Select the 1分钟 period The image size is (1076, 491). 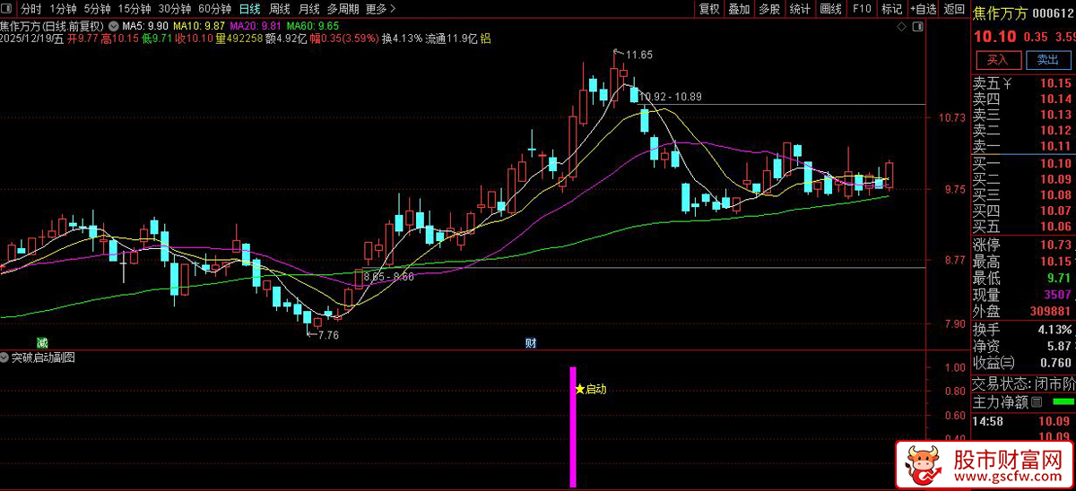[x=63, y=9]
